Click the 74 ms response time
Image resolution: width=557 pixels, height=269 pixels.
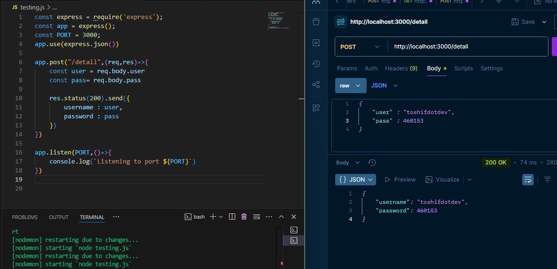(x=528, y=163)
